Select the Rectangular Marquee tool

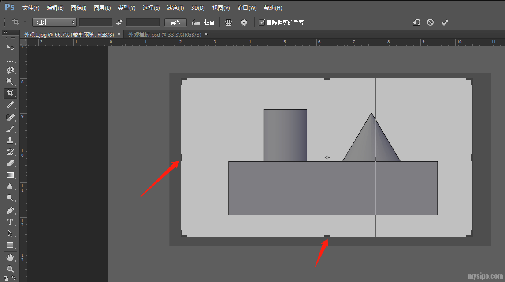(x=10, y=59)
